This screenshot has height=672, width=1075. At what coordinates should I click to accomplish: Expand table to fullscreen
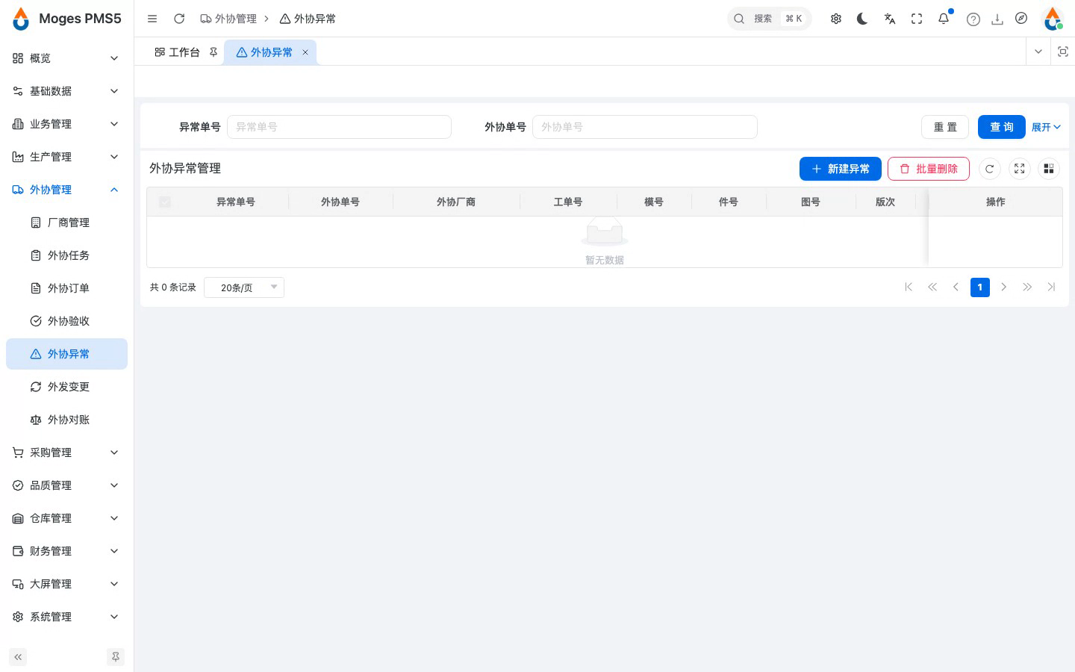click(x=1020, y=169)
